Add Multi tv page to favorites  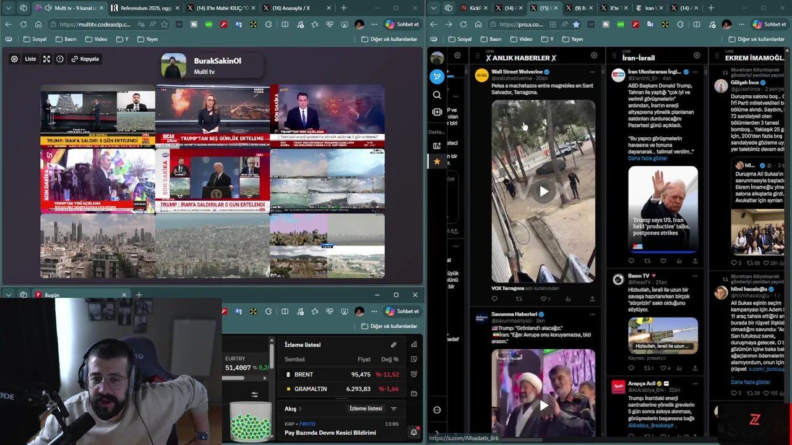pos(164,24)
